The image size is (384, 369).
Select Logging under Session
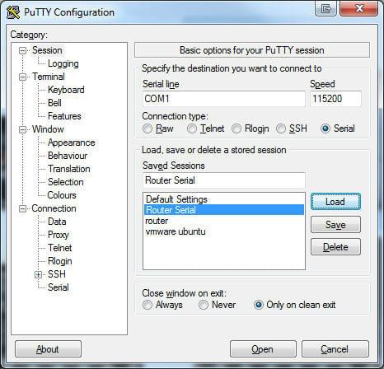point(63,63)
